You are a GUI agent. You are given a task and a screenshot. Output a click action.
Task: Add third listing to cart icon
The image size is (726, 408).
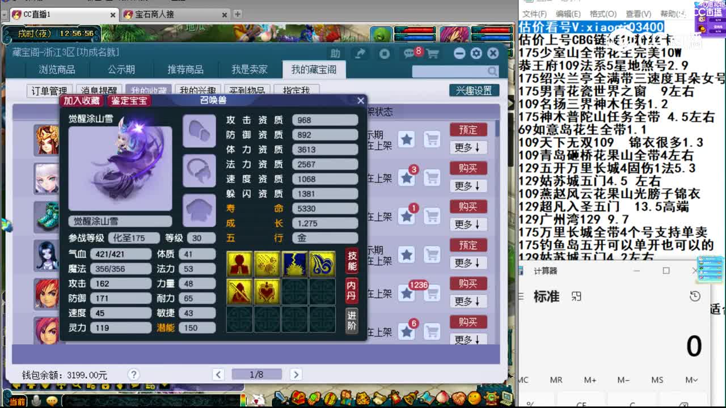coord(432,216)
